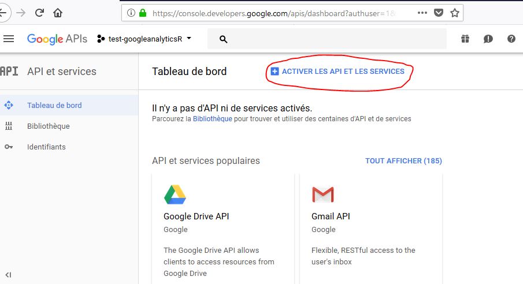Viewport: 523px width, 284px height.
Task: Open page actions three-dot menu
Action: point(422,13)
